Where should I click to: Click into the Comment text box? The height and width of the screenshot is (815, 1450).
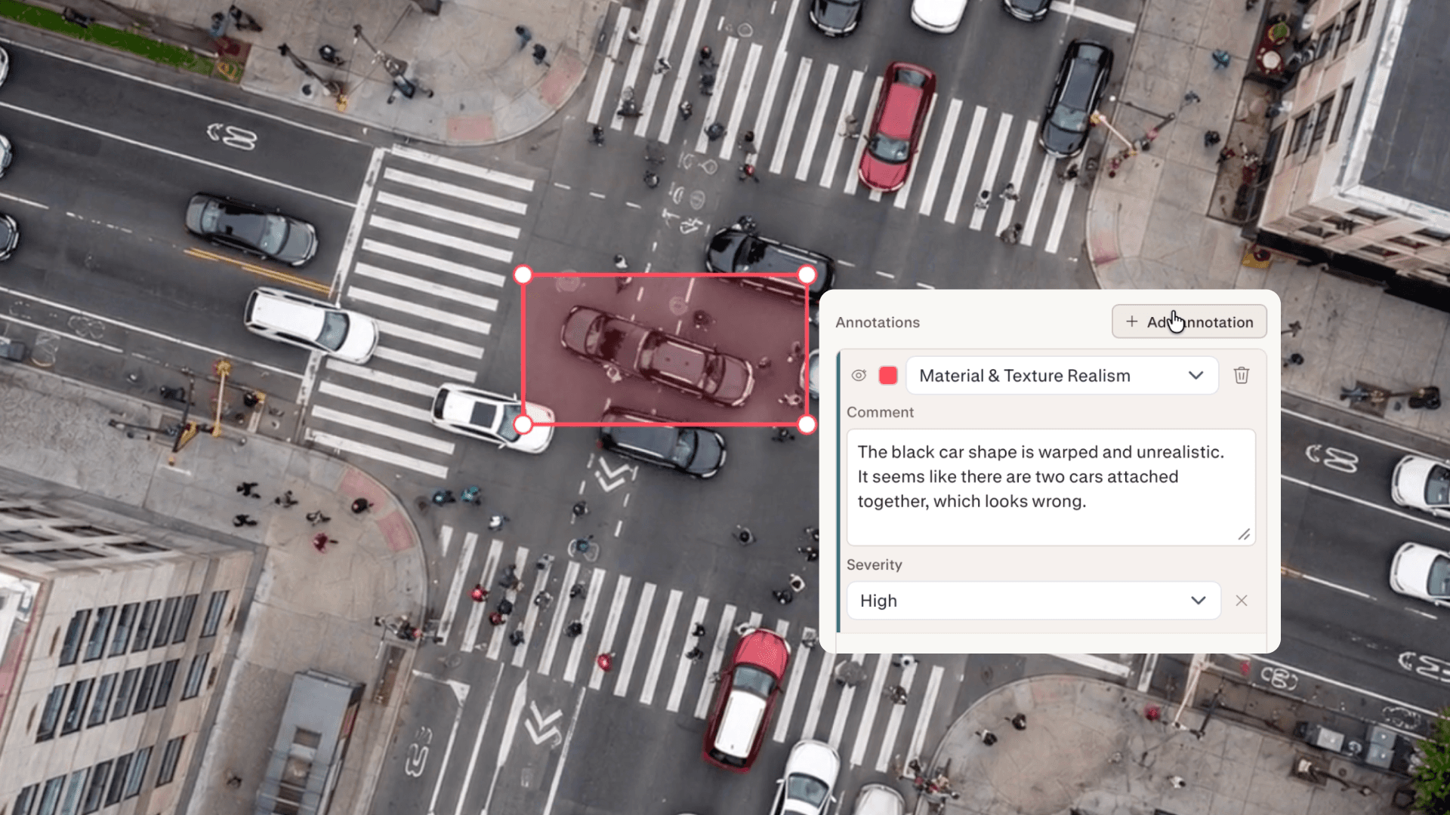click(1050, 487)
